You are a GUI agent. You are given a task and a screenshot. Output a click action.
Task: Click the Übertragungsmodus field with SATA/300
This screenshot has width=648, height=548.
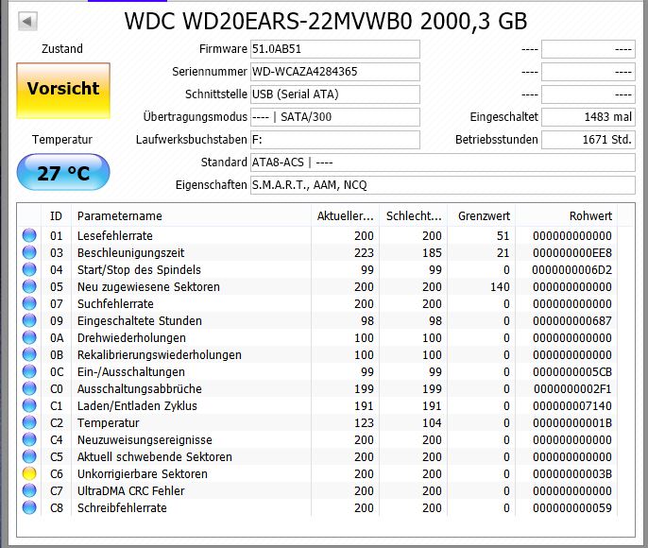[335, 117]
